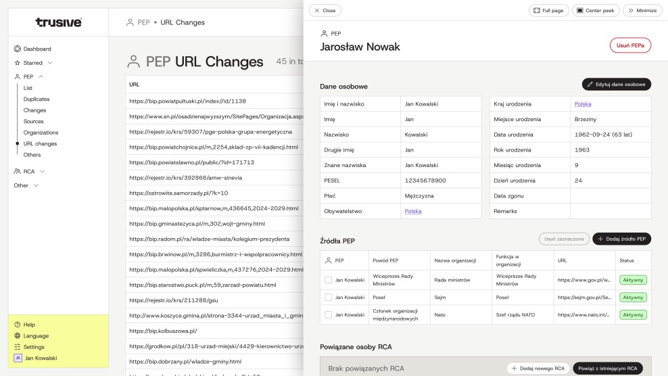Click the Dashboard icon in sidebar
This screenshot has height=376, width=668.
(x=18, y=49)
